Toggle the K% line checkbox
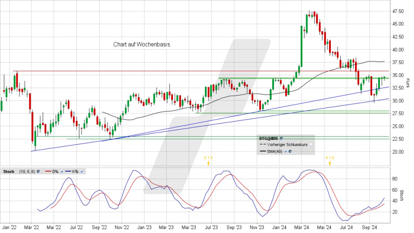Image resolution: width=414 pixels, height=233 pixels. point(82,172)
